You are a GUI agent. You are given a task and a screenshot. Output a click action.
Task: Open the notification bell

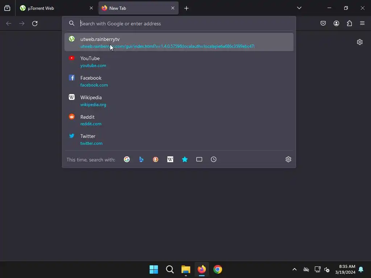pyautogui.click(x=361, y=269)
